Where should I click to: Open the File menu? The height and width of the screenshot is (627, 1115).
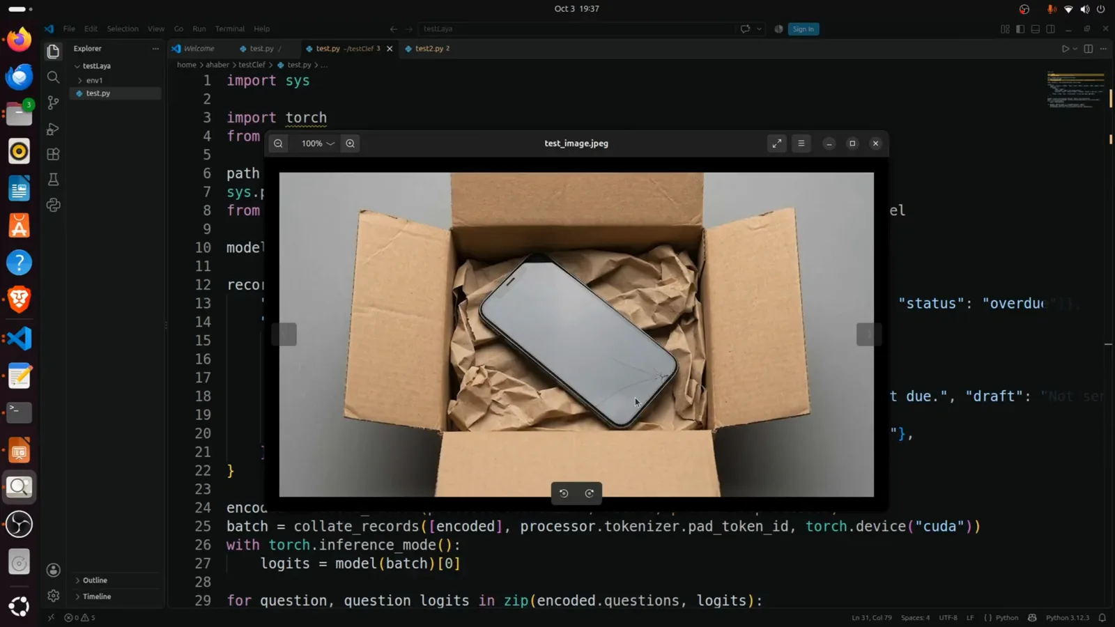[x=69, y=29]
